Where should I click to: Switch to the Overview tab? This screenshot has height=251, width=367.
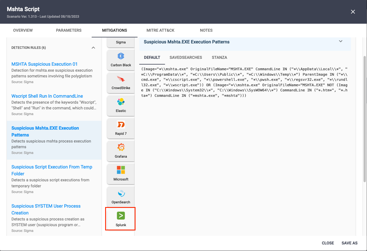coord(23,30)
